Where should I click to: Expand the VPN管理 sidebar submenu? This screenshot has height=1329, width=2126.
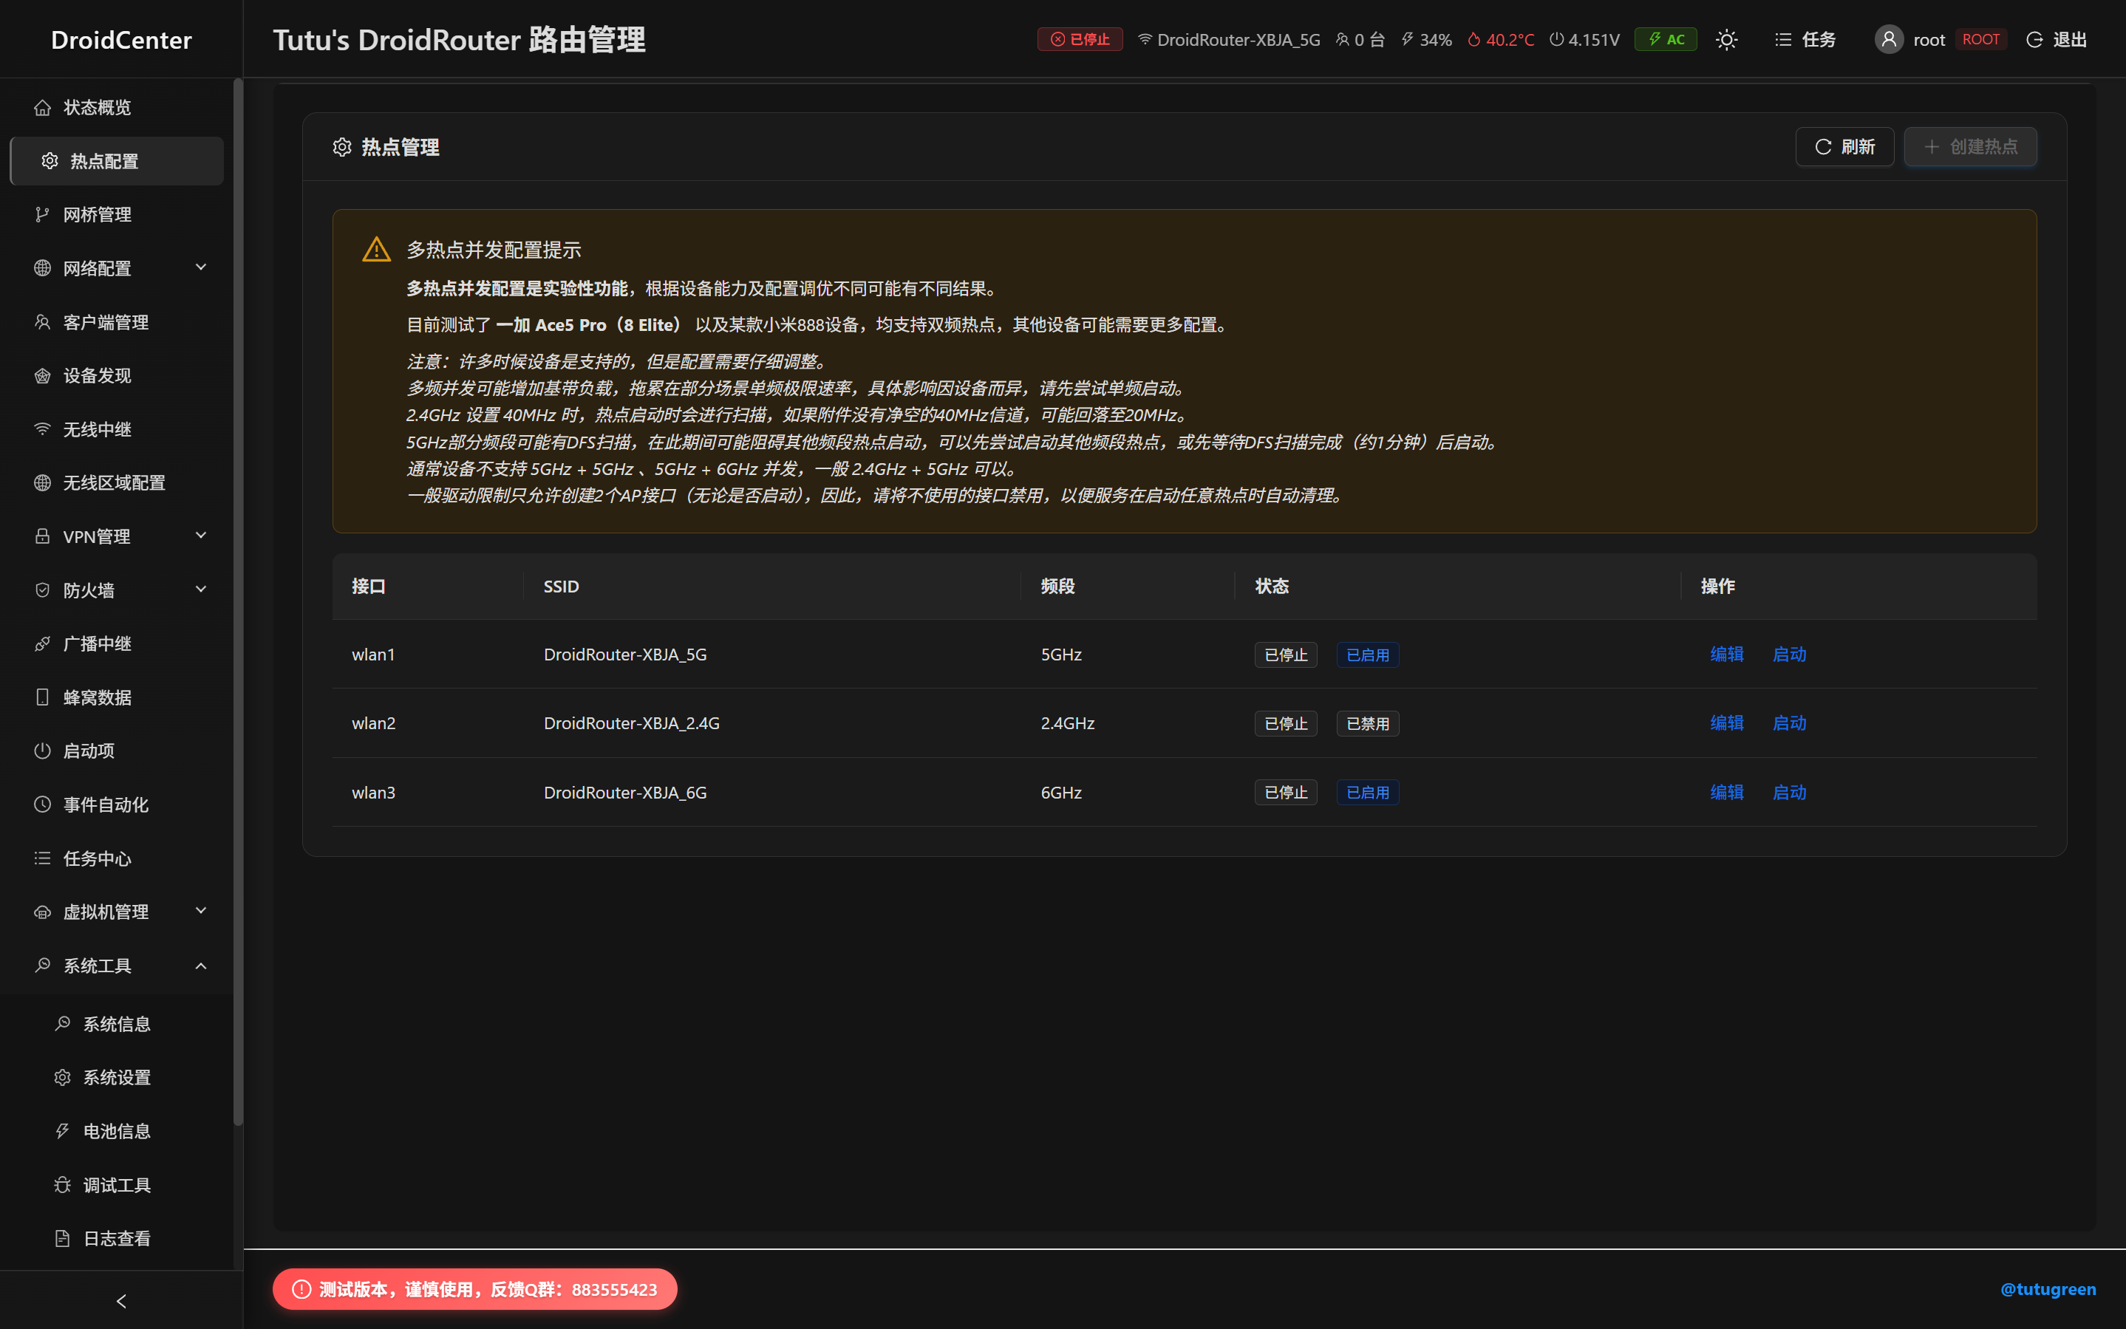120,536
